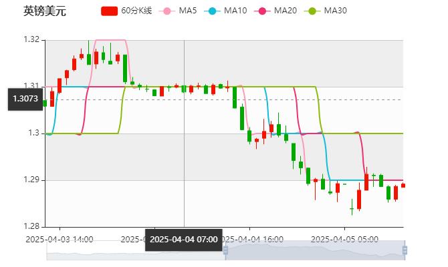Image resolution: width=448 pixels, height=267 pixels.
Task: Click the last red candlestick at the right edge
Action: 403,186
